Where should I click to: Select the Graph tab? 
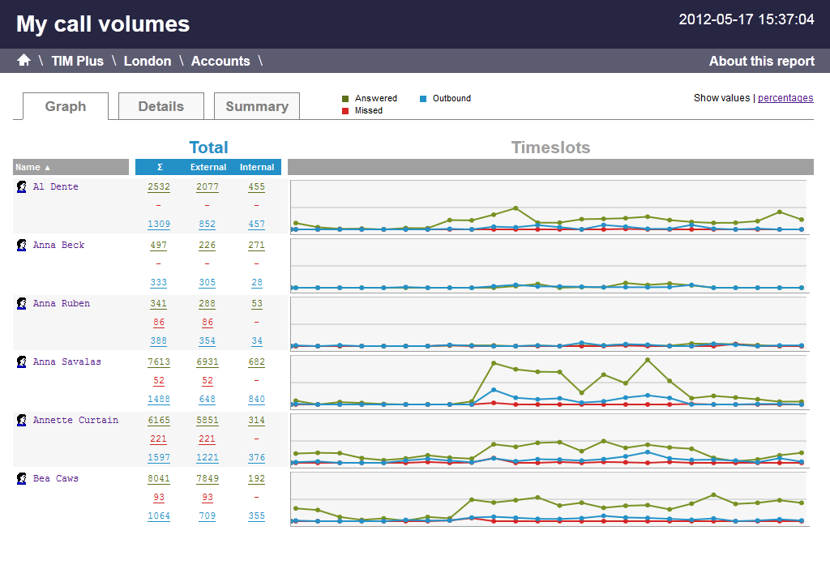(x=66, y=106)
